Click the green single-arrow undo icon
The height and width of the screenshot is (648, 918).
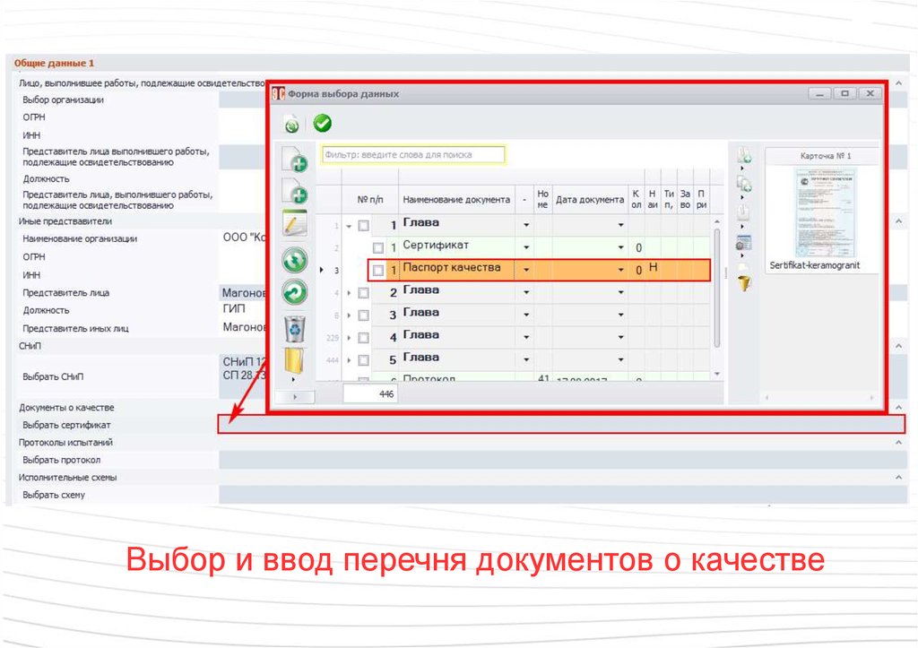[x=295, y=293]
